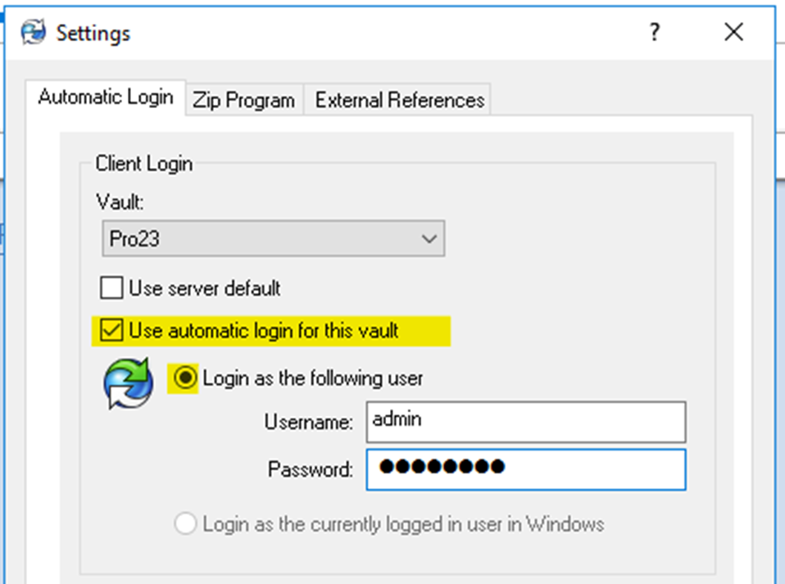Select the Login as the following user radio
Screen dimensions: 785x584
coord(185,378)
